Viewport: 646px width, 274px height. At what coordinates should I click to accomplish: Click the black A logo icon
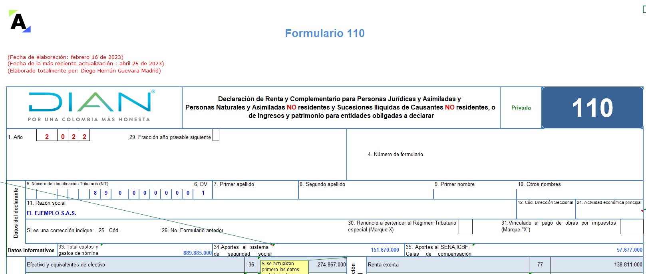(20, 21)
